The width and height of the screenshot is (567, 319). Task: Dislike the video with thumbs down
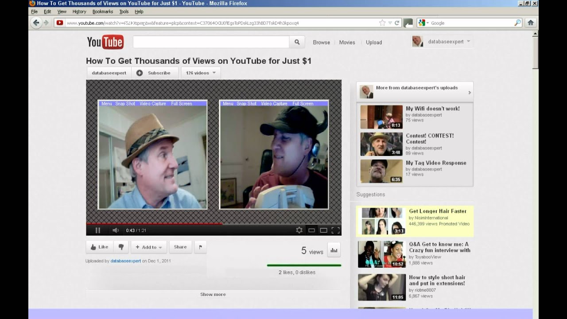(x=121, y=247)
